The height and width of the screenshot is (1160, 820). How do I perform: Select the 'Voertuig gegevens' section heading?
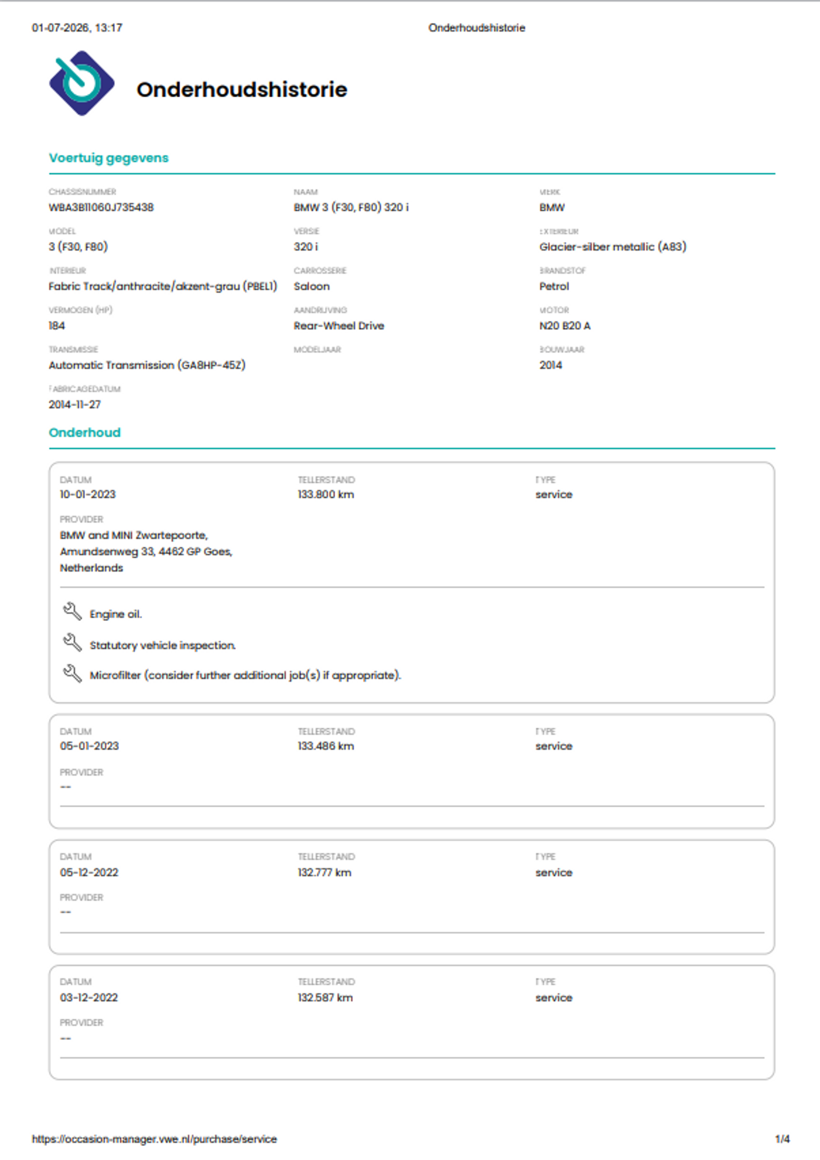[x=108, y=158]
